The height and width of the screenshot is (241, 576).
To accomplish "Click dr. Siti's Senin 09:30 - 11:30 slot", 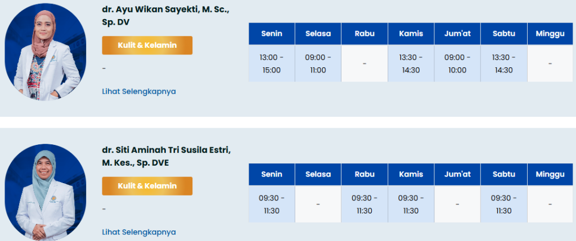I will point(272,204).
